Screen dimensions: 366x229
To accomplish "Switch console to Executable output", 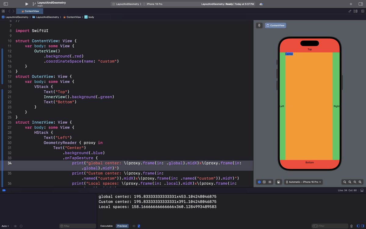I will pyautogui.click(x=106, y=226).
